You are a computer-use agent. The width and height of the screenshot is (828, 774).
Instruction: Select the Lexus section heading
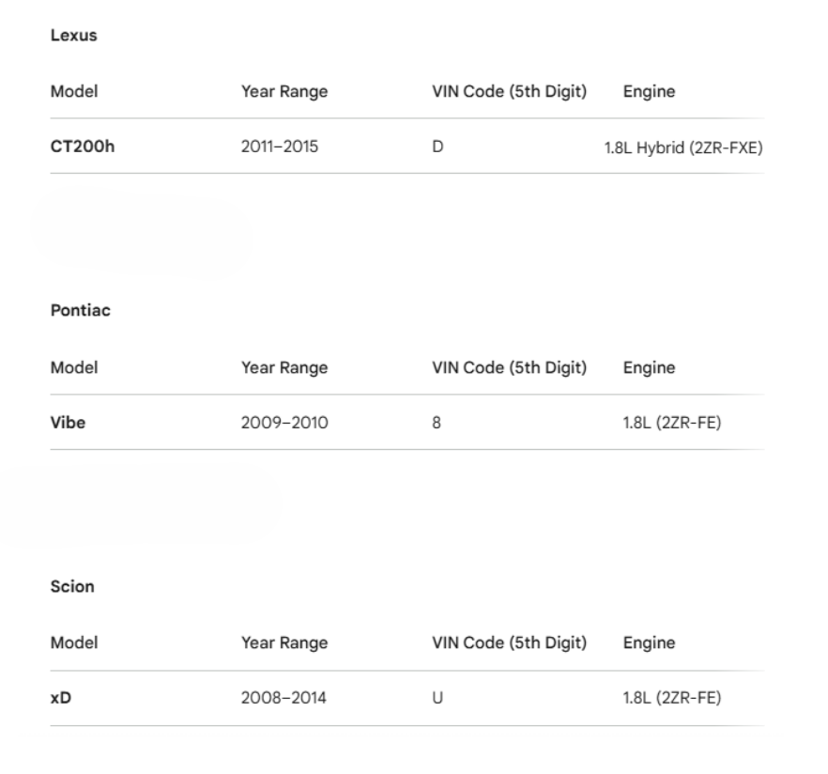[x=73, y=36]
